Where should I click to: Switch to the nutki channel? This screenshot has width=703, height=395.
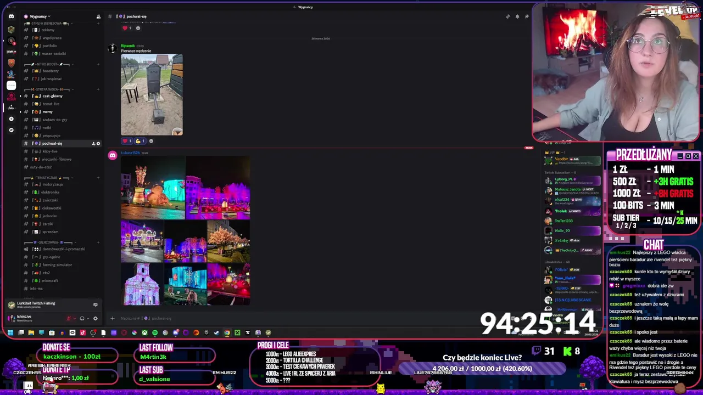[x=62, y=128]
